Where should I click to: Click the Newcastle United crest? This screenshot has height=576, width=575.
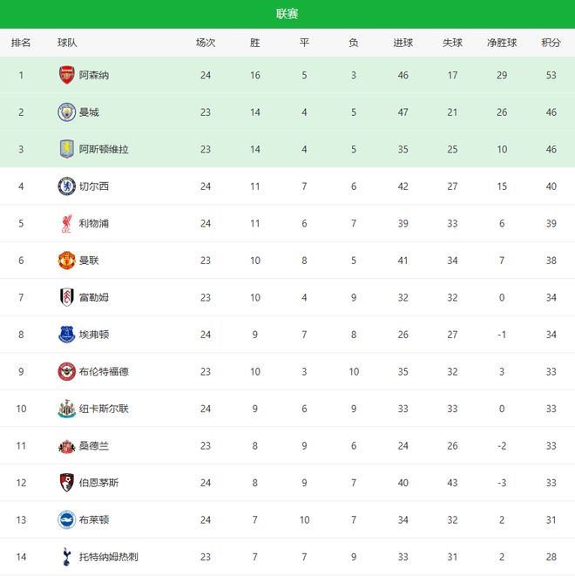point(66,409)
